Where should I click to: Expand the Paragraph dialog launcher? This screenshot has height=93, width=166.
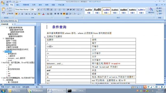(x=82, y=18)
